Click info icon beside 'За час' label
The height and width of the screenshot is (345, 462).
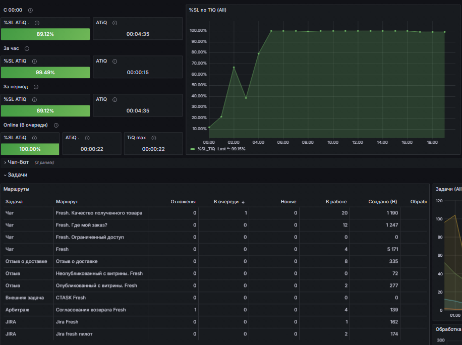pos(27,48)
